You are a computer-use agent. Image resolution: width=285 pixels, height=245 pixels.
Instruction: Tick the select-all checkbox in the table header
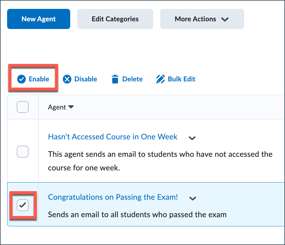coord(23,107)
